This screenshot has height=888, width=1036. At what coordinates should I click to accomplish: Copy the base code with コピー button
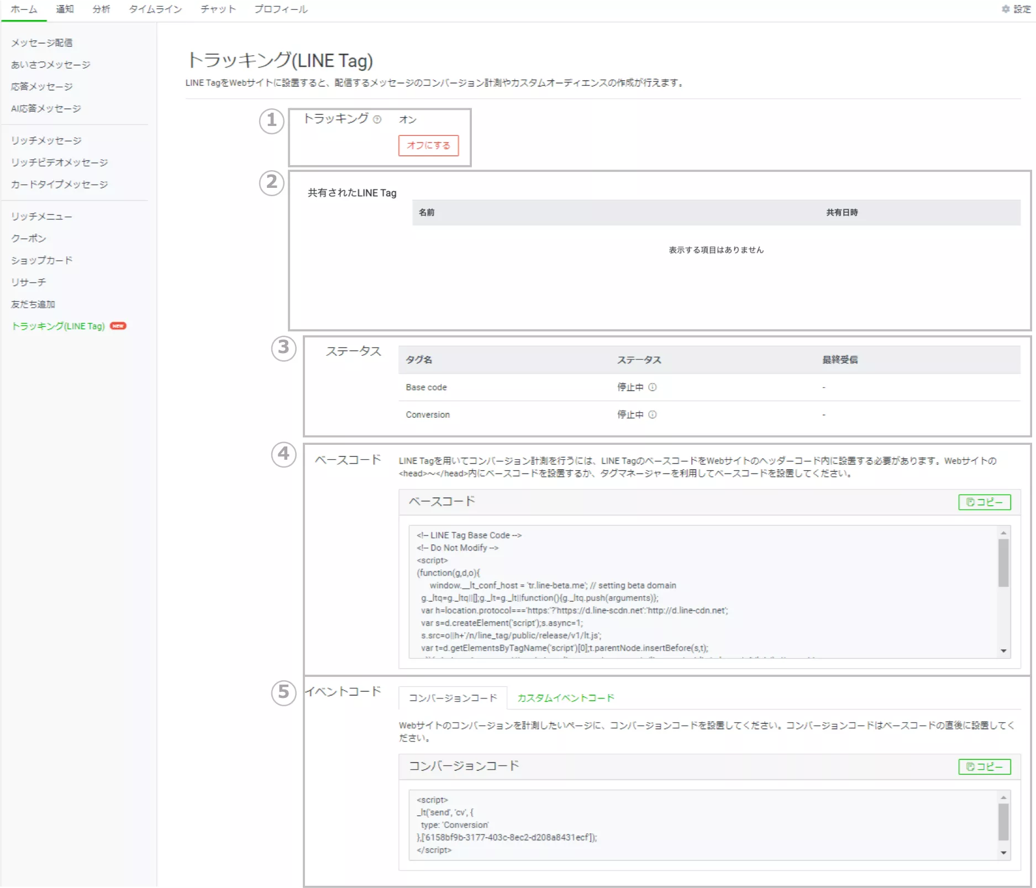[984, 502]
